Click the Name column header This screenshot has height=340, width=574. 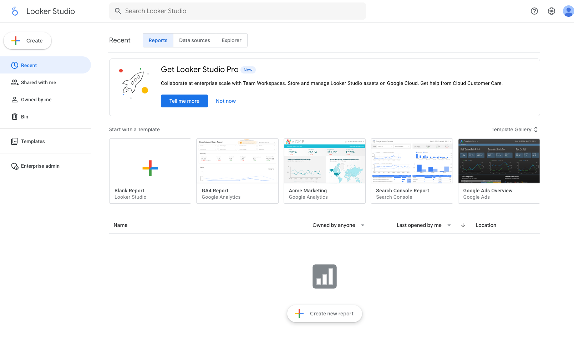pyautogui.click(x=121, y=225)
